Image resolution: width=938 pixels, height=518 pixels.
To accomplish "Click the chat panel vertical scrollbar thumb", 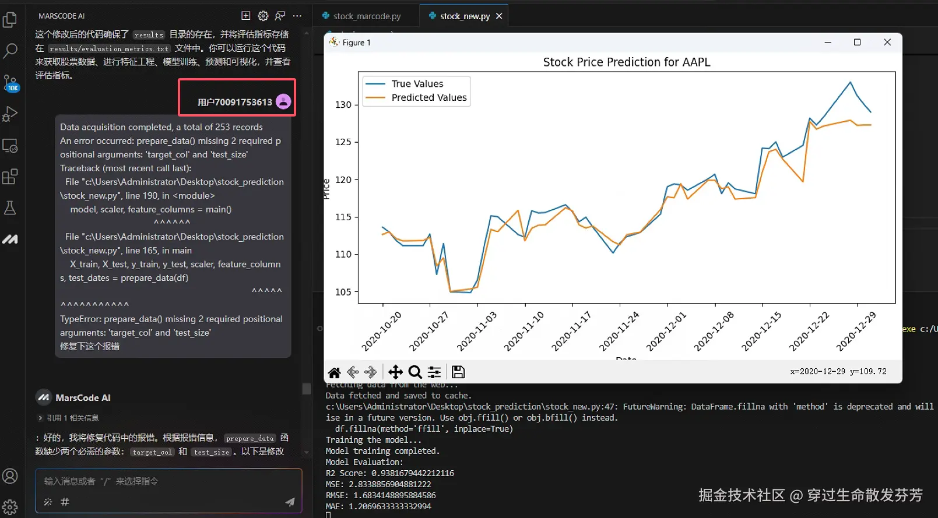I will [x=307, y=389].
